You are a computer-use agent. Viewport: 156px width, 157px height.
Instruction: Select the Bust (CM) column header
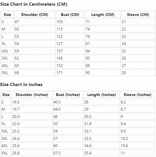70,15
